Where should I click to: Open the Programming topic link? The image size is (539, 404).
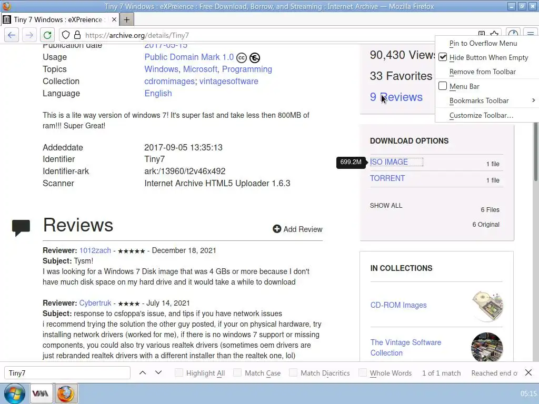click(x=247, y=69)
